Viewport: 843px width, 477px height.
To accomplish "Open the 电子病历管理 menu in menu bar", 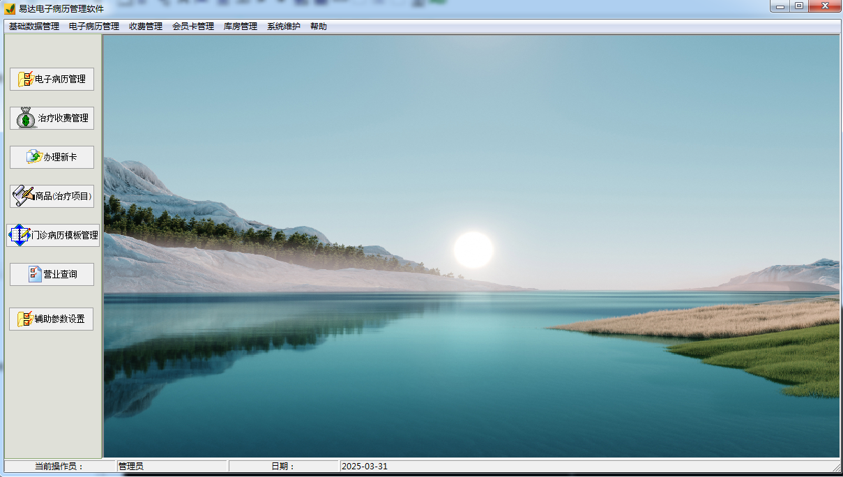I will click(94, 26).
